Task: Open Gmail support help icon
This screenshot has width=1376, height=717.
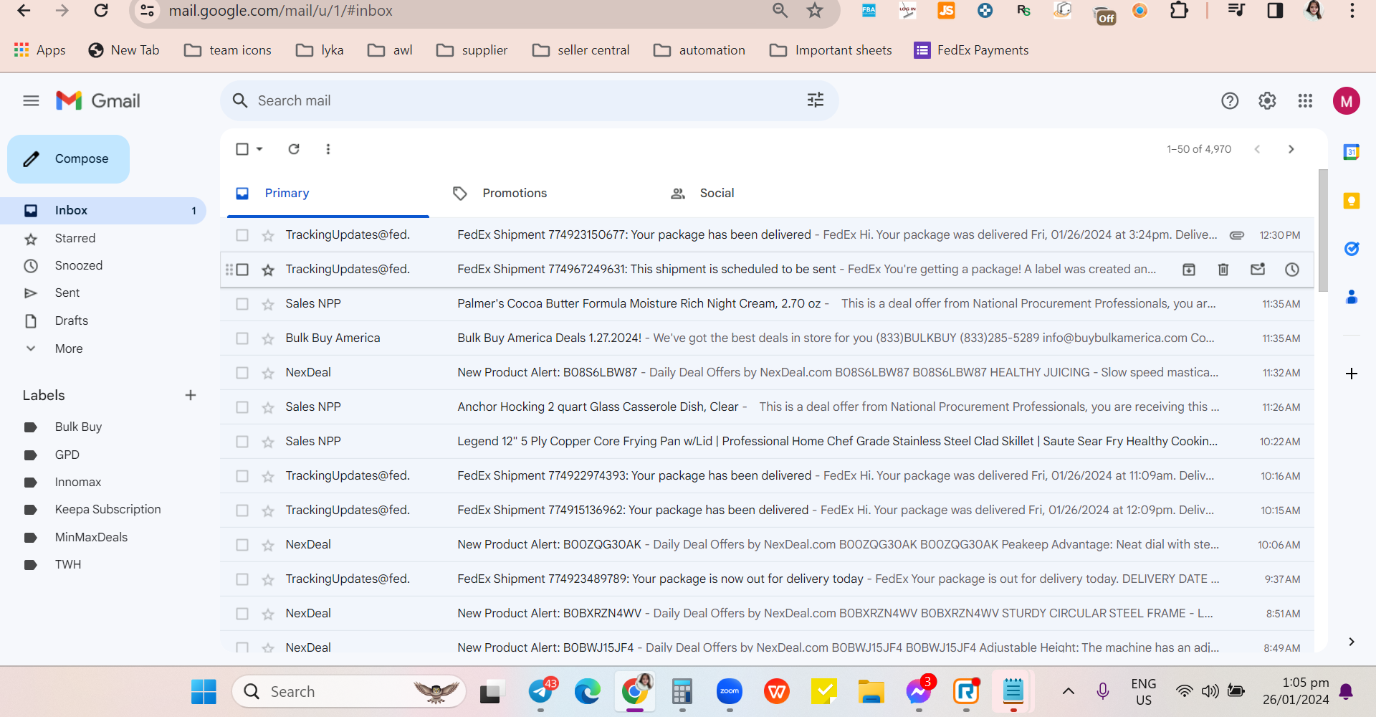Action: click(1230, 101)
